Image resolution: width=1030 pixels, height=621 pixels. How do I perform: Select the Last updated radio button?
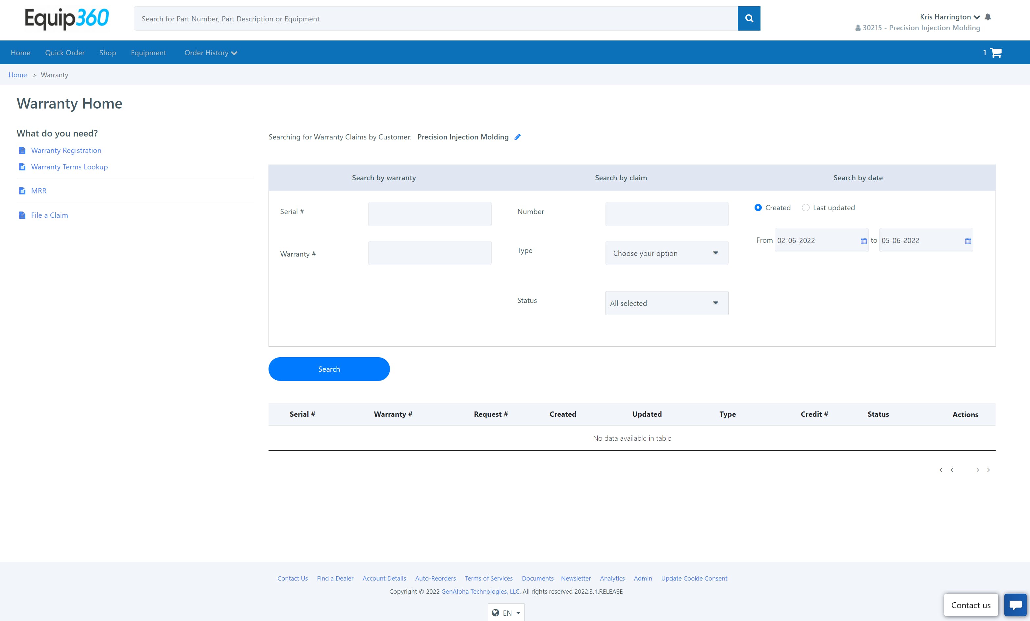pos(806,208)
